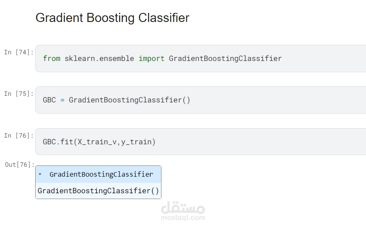
Task: Click GBC.fit in cell 76
Action: (x=58, y=142)
